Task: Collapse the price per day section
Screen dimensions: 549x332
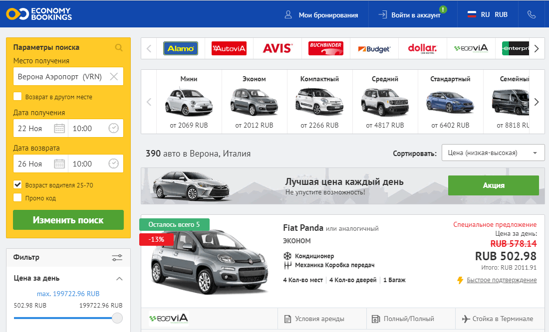Action: [x=119, y=279]
